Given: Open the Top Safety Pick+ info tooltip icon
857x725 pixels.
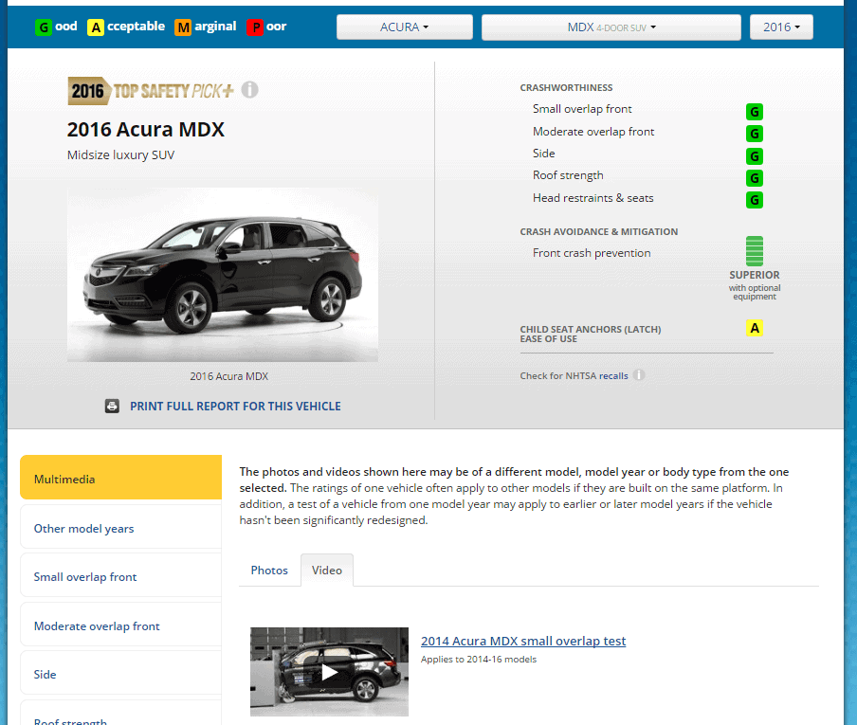Looking at the screenshot, I should coord(249,89).
